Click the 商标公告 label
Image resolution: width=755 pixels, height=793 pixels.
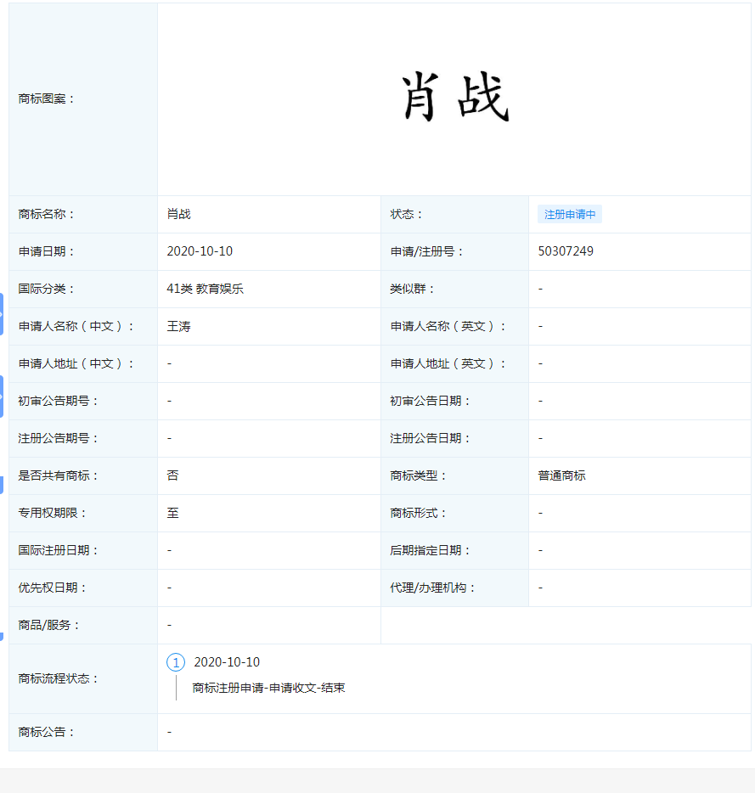pos(46,732)
